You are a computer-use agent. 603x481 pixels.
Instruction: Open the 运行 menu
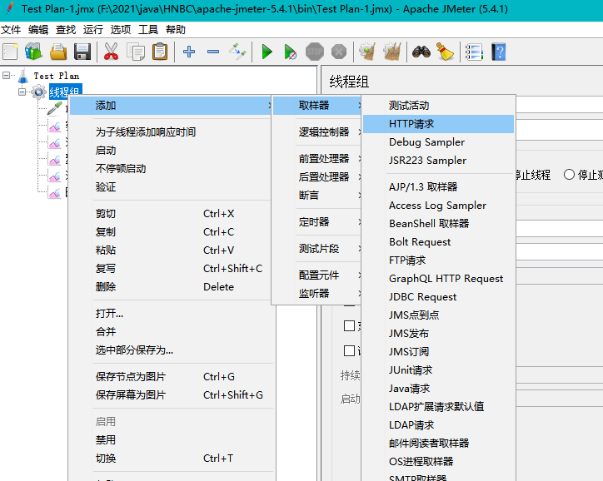point(93,30)
